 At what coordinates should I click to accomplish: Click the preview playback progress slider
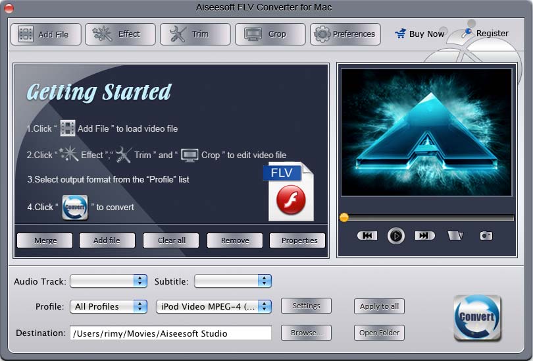pos(428,217)
